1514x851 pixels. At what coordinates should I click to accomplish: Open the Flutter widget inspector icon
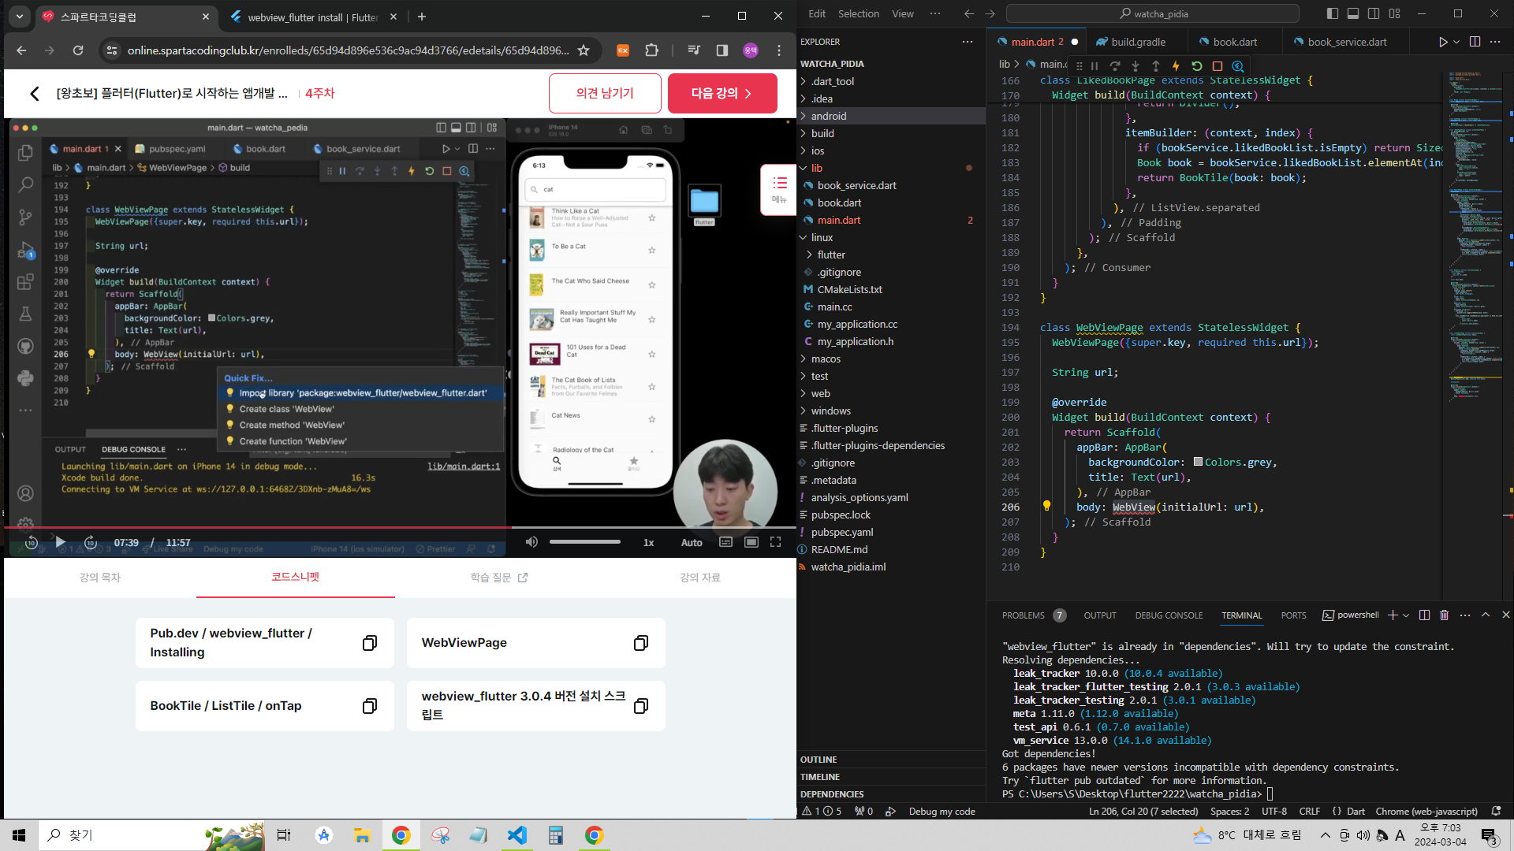(1238, 66)
